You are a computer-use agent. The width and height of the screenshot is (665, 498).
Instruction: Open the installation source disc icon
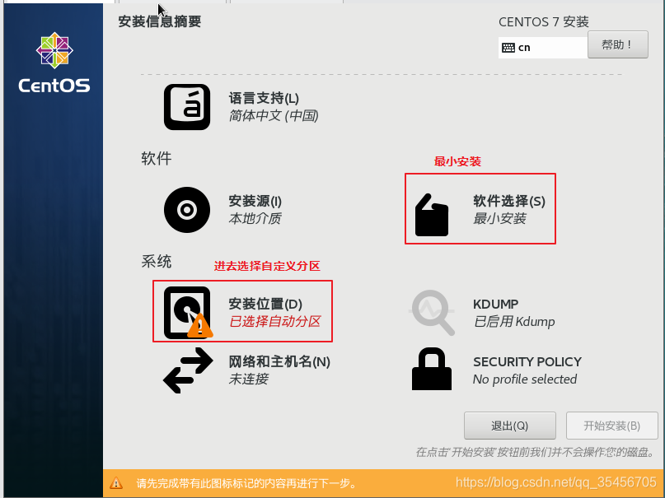pos(187,210)
